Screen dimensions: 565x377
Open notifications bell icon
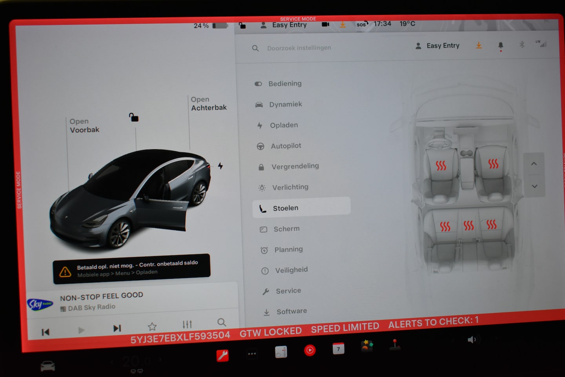pos(501,46)
